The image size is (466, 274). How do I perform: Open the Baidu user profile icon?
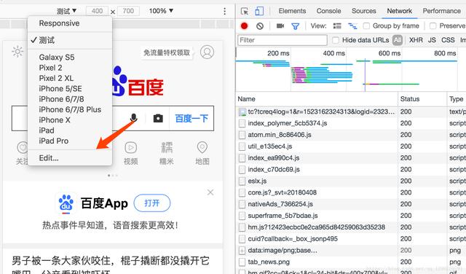(x=207, y=52)
